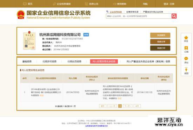Open the business license thumbnail image
The image size is (193, 130).
click(29, 40)
